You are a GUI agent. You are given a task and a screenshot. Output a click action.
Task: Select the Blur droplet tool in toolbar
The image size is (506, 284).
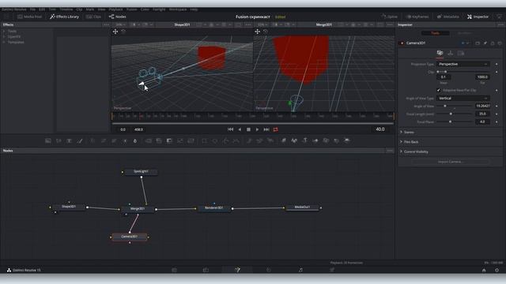[x=135, y=140]
